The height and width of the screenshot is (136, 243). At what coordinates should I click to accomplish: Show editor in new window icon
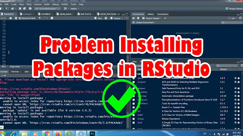coord(10,18)
